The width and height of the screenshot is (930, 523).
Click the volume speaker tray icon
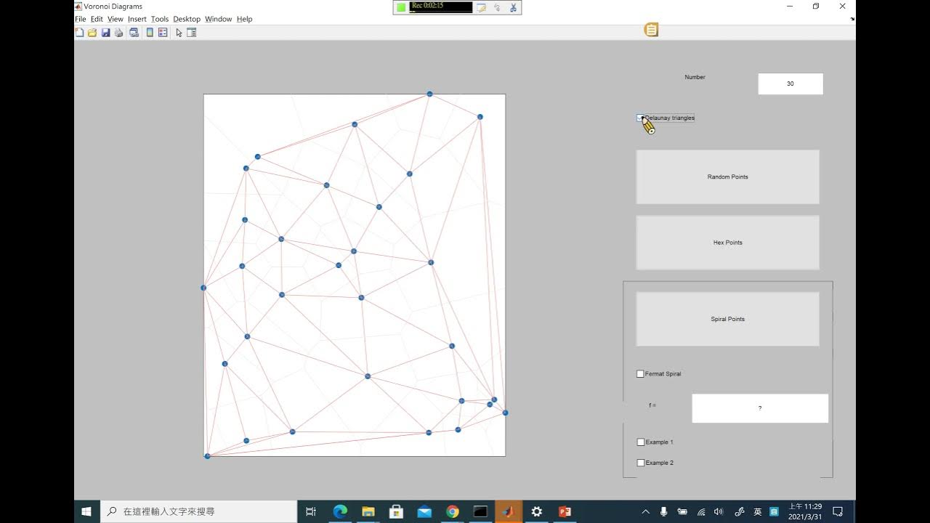click(x=719, y=511)
